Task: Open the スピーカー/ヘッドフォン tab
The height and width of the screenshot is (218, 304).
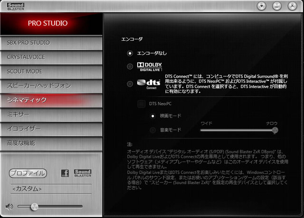Action: (x=51, y=86)
